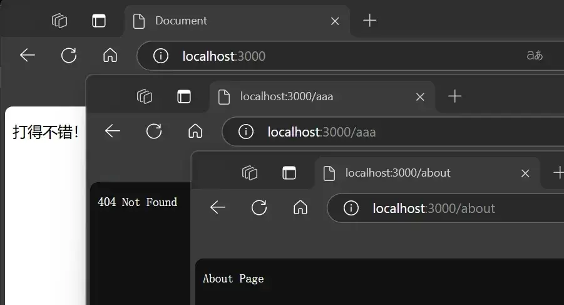View site info for localhost:3000/about

pos(351,209)
